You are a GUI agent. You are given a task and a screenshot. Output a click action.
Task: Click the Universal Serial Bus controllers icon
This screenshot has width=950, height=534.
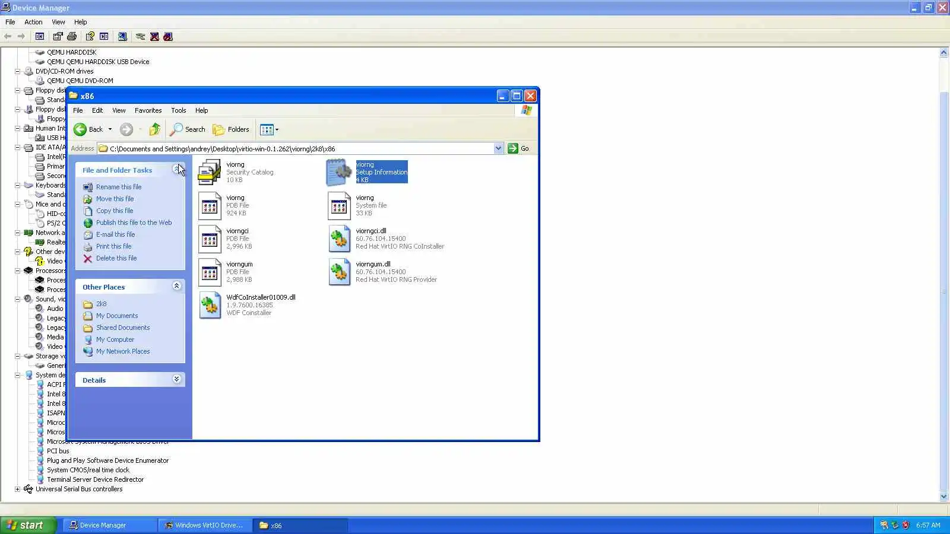point(28,489)
